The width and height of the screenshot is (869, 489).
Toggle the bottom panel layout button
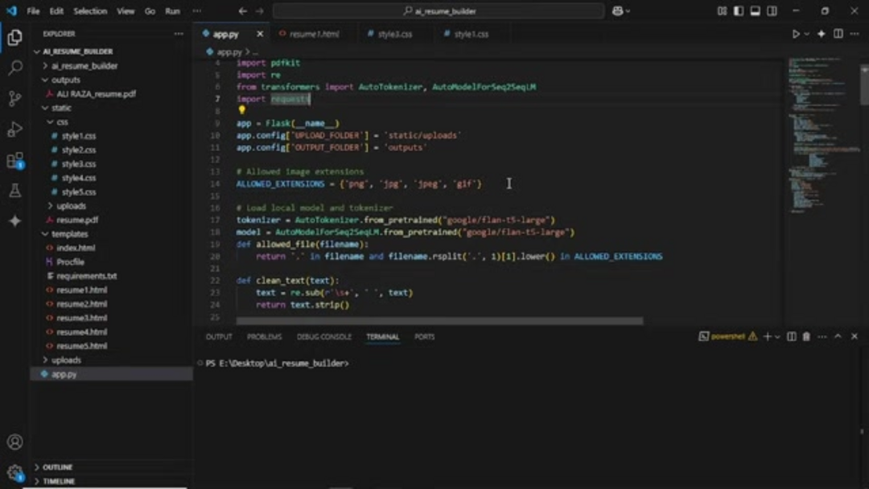(755, 11)
